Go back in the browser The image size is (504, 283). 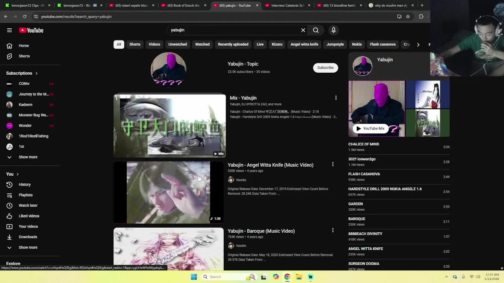click(x=6, y=17)
